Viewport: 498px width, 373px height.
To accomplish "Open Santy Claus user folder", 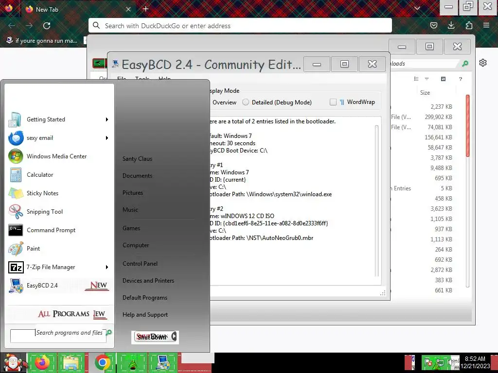I will pyautogui.click(x=137, y=159).
